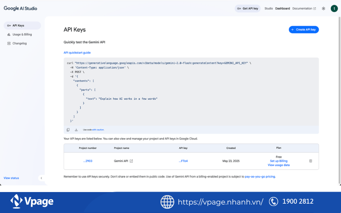The width and height of the screenshot is (341, 213).
Task: Click the Google AI Studio logo
Action: (x=21, y=8)
